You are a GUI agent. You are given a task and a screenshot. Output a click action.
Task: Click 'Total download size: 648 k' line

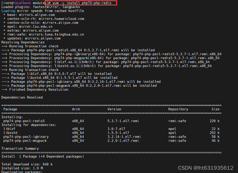pos(27,164)
